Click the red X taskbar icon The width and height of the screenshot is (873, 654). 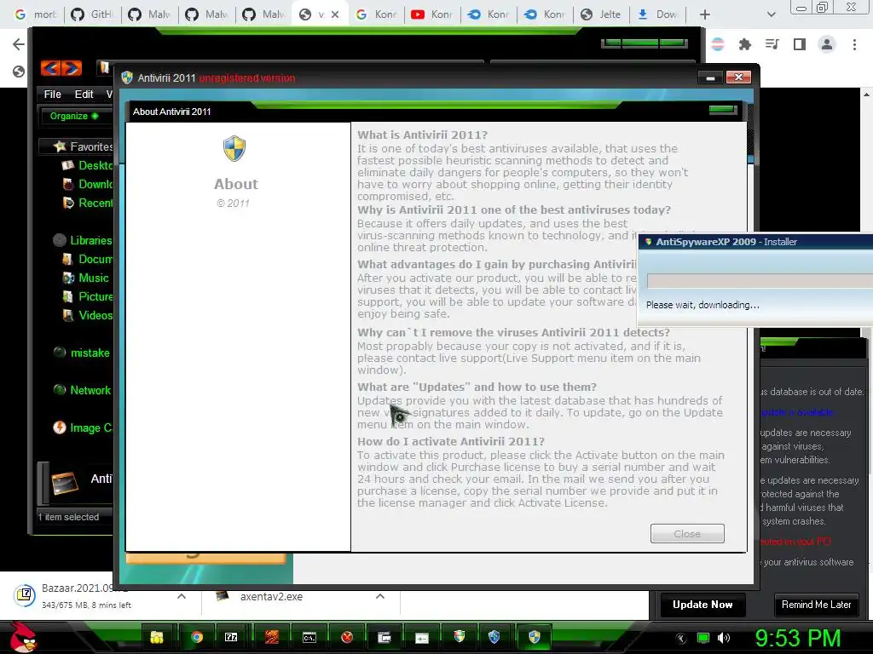pos(347,637)
